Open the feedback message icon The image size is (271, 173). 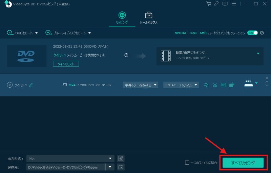tap(225, 4)
